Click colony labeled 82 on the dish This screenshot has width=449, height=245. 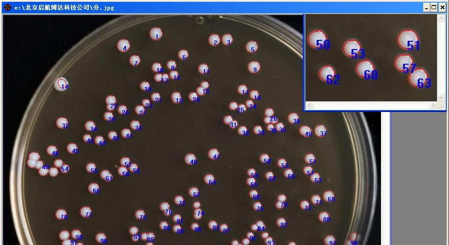pos(281,223)
